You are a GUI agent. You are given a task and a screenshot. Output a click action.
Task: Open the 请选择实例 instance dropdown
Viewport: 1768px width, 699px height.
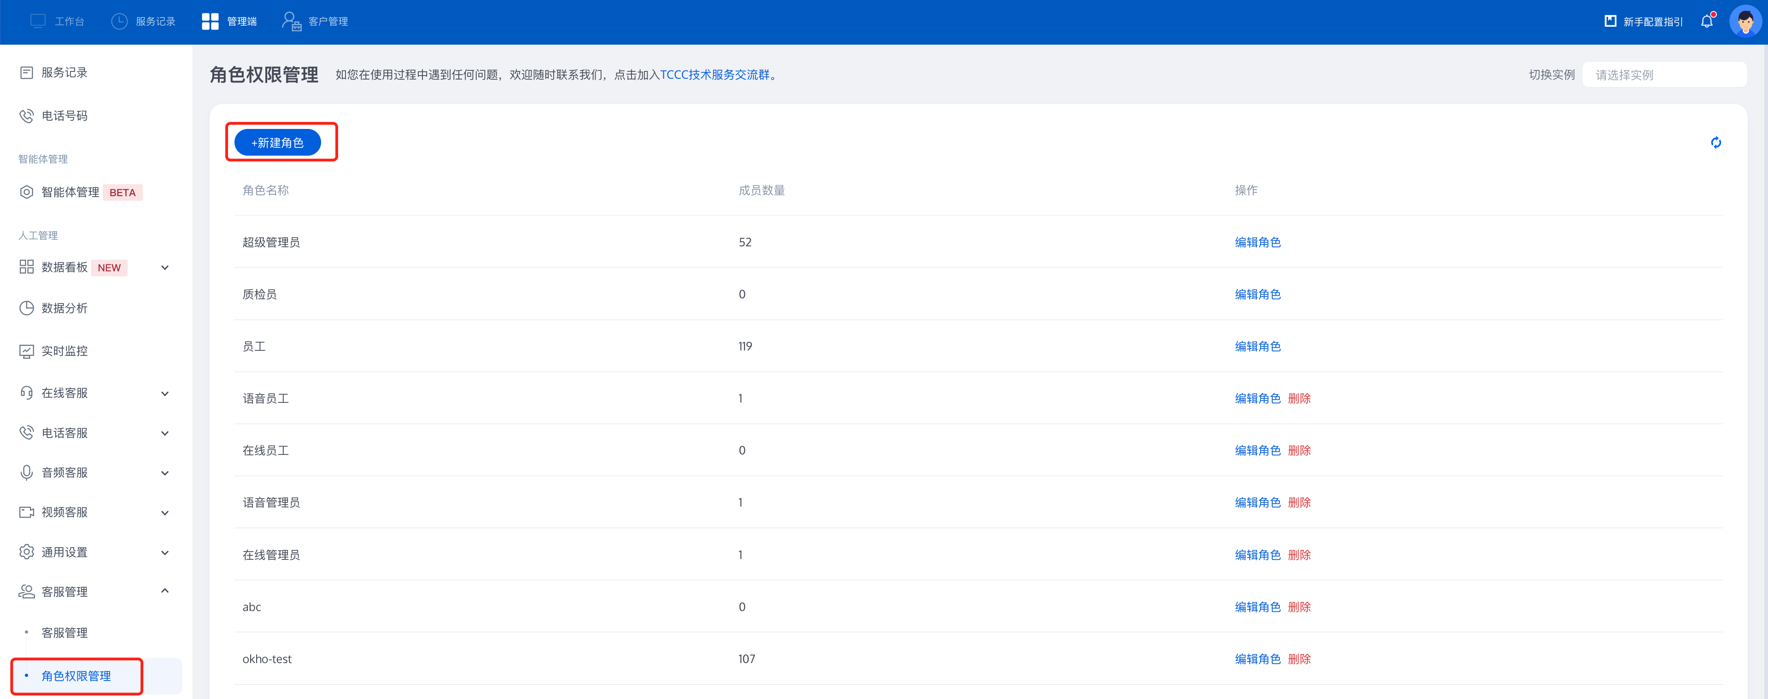tap(1664, 75)
